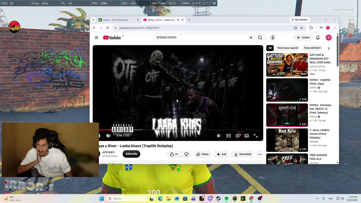Open Spotify from the taskbar

(x=226, y=198)
